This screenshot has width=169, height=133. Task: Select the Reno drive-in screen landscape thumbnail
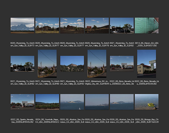pyautogui.click(x=122, y=64)
